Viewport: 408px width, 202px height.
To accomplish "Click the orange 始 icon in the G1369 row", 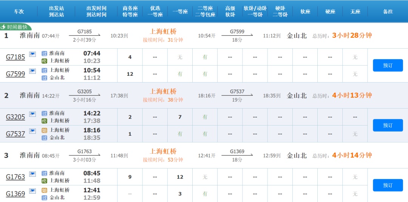I will click(44, 190).
